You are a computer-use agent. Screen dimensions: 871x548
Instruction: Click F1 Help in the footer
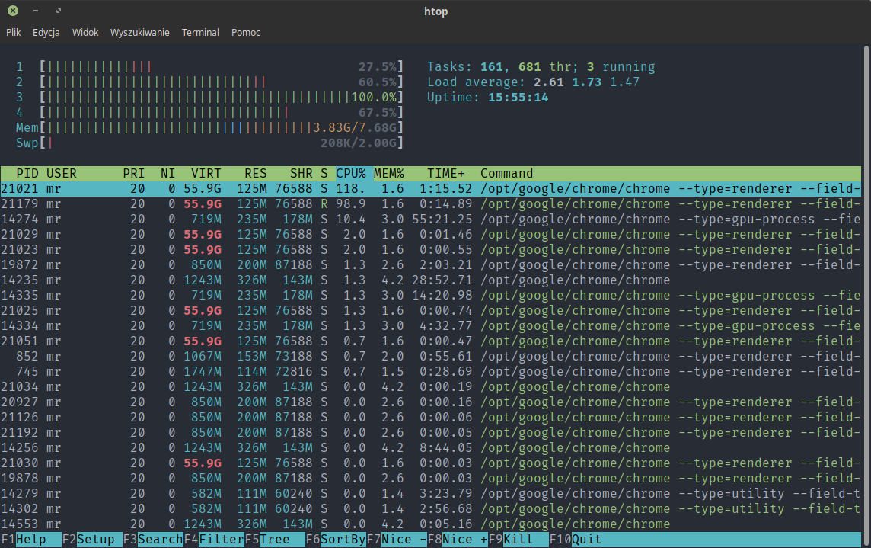coord(31,539)
